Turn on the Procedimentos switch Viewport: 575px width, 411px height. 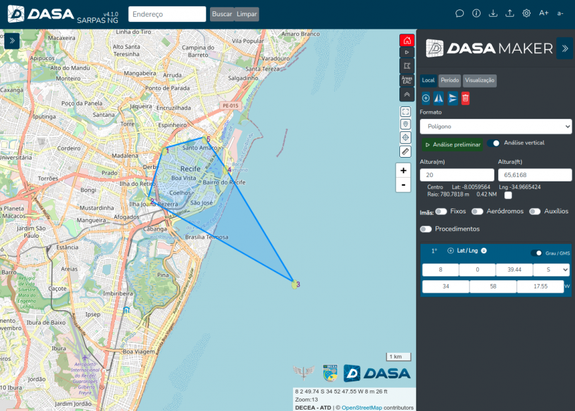426,229
